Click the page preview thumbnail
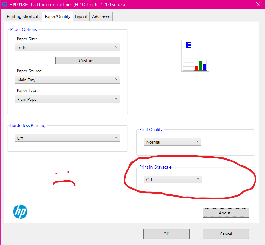The image size is (265, 245). [195, 56]
